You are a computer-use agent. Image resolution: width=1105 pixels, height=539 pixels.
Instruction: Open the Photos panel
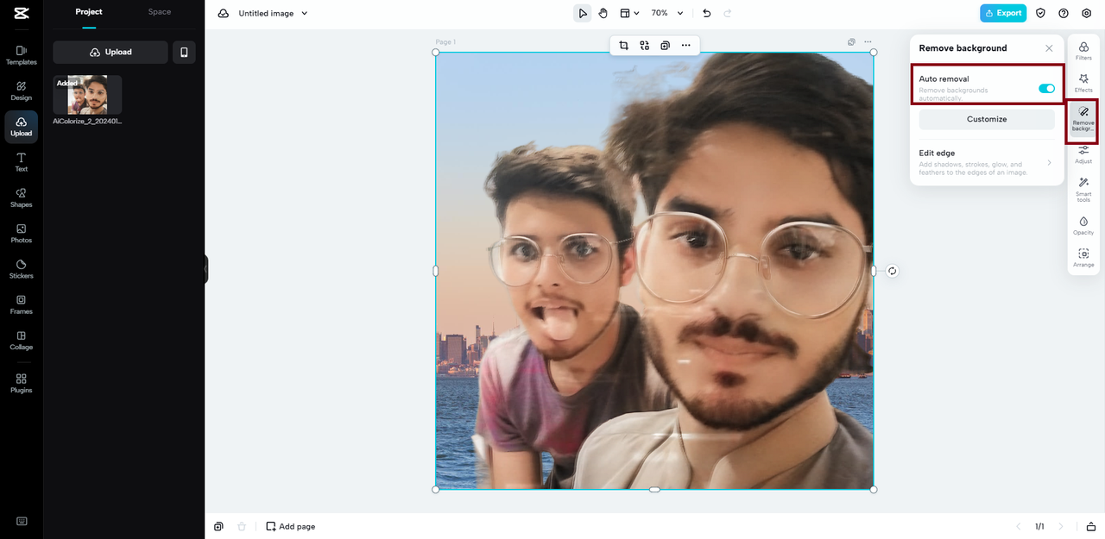pyautogui.click(x=22, y=234)
